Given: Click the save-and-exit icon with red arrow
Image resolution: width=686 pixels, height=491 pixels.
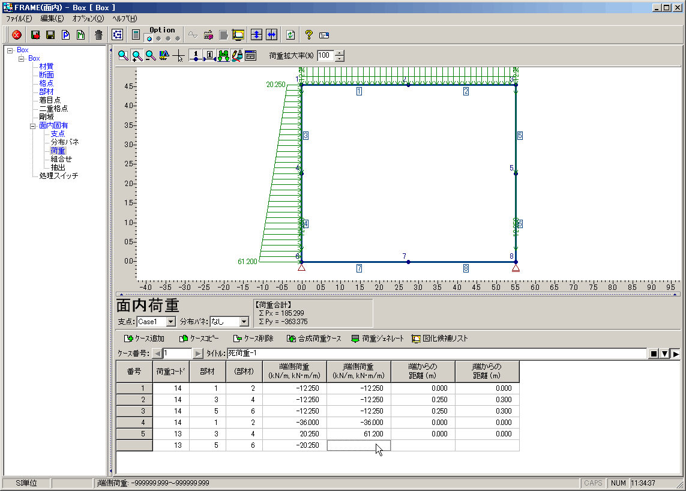Looking at the screenshot, I should pyautogui.click(x=35, y=35).
